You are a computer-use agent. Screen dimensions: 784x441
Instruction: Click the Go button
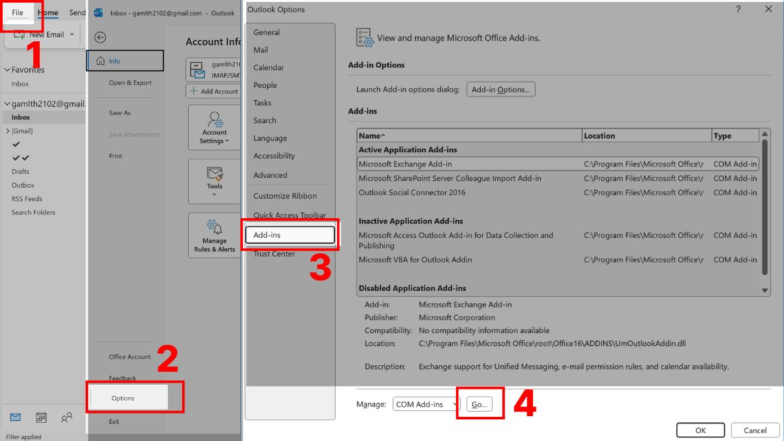tap(480, 404)
